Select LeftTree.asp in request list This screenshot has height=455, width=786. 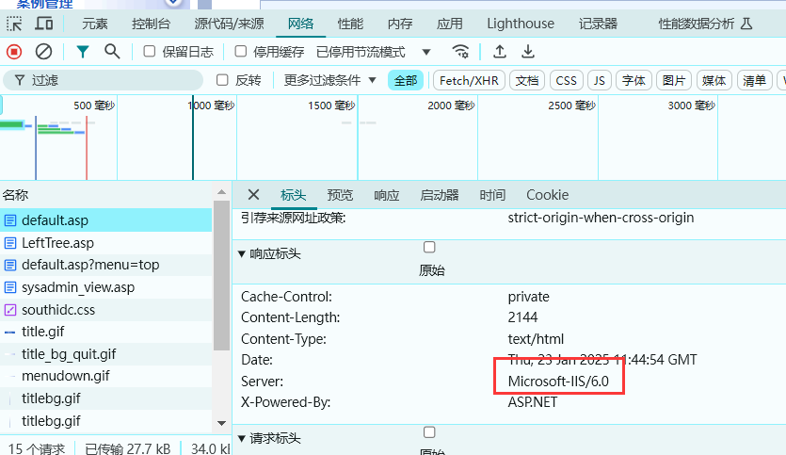pos(57,243)
